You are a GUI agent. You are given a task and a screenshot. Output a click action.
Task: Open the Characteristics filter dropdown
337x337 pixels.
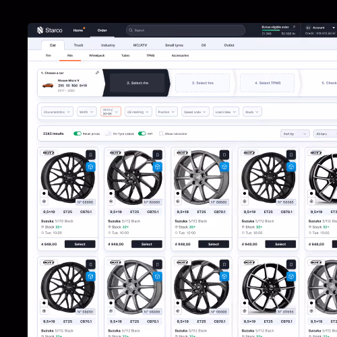coord(57,112)
